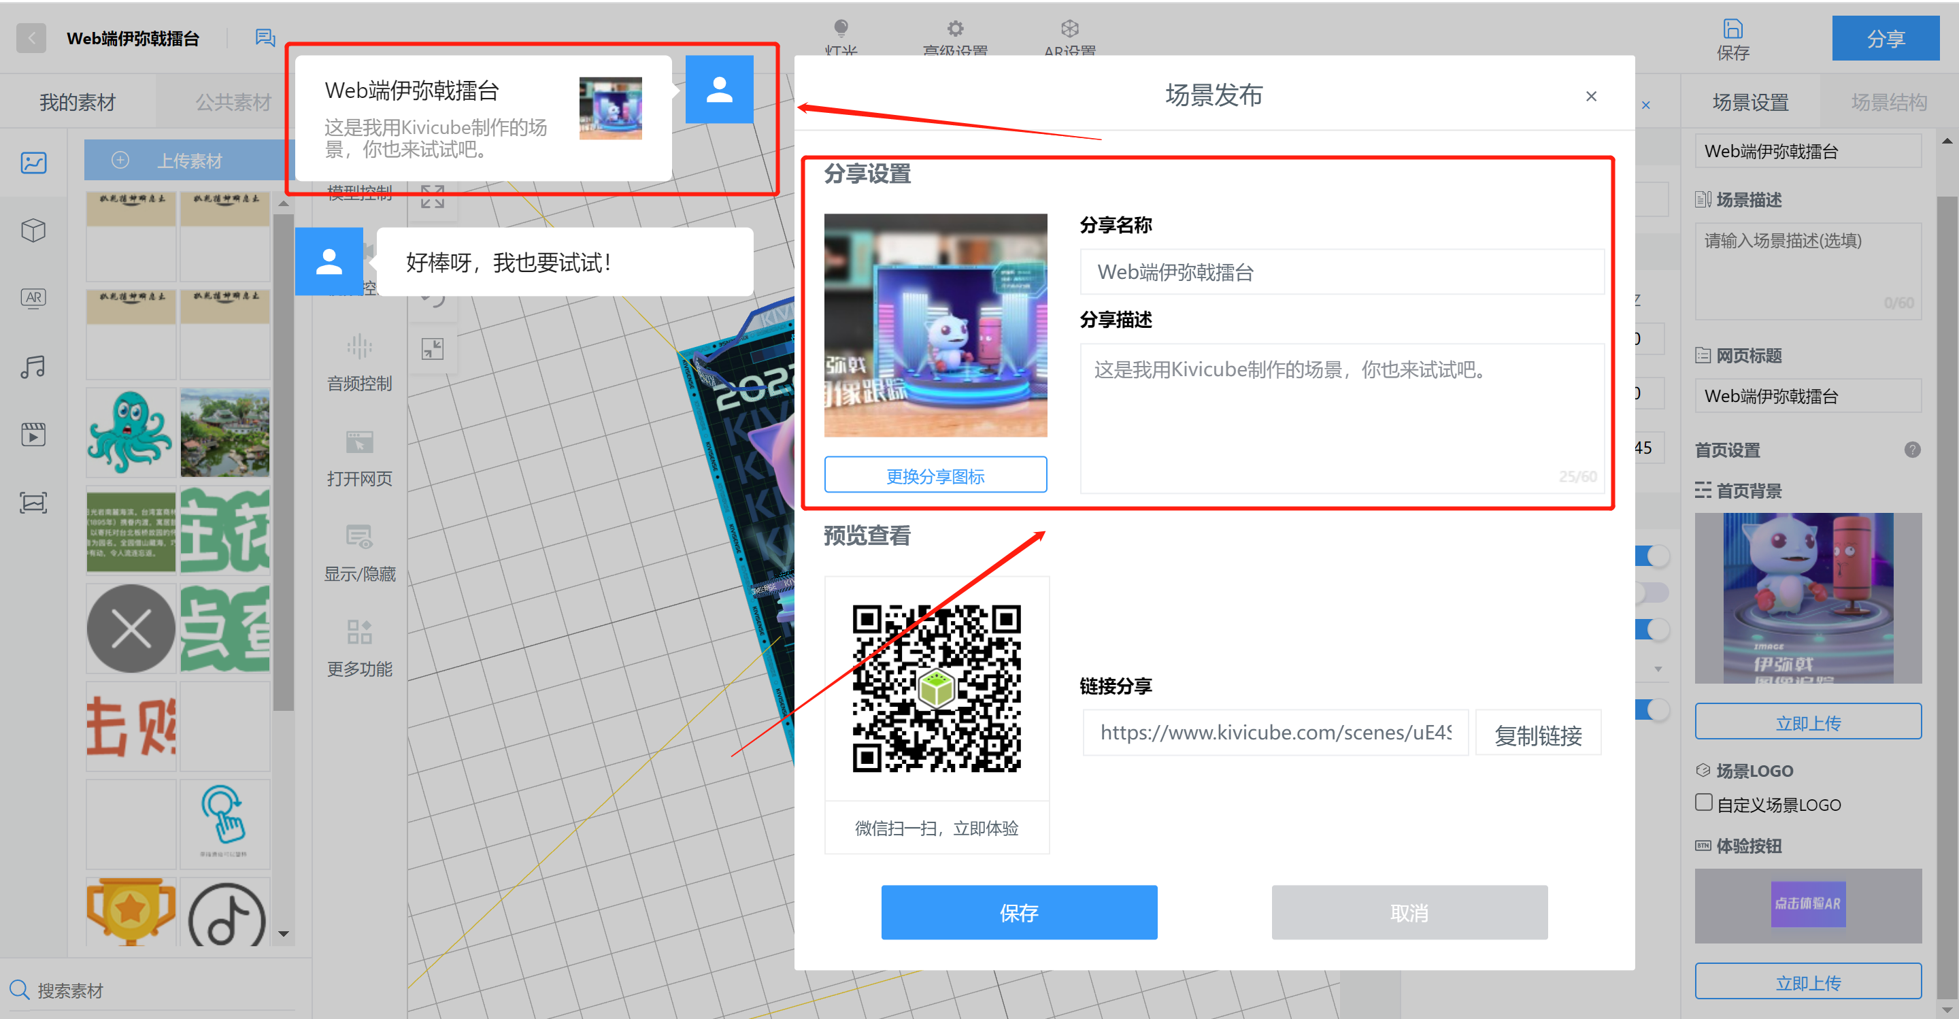Select the video clip sidebar icon
This screenshot has width=1959, height=1019.
tap(33, 434)
